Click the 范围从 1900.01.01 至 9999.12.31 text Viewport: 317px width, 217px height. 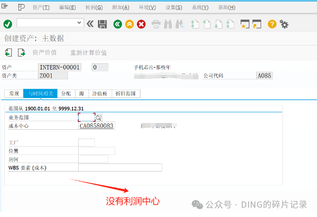pos(46,109)
